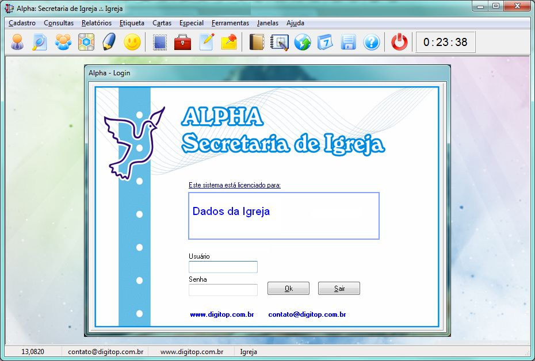
Task: Click the group of people icon
Action: (x=63, y=43)
